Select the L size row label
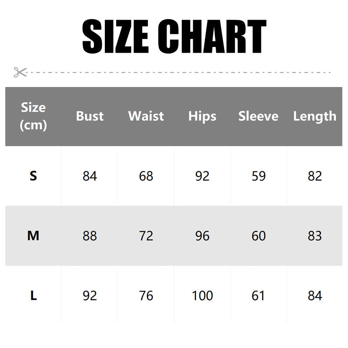This screenshot has height=348, width=348. click(x=33, y=296)
